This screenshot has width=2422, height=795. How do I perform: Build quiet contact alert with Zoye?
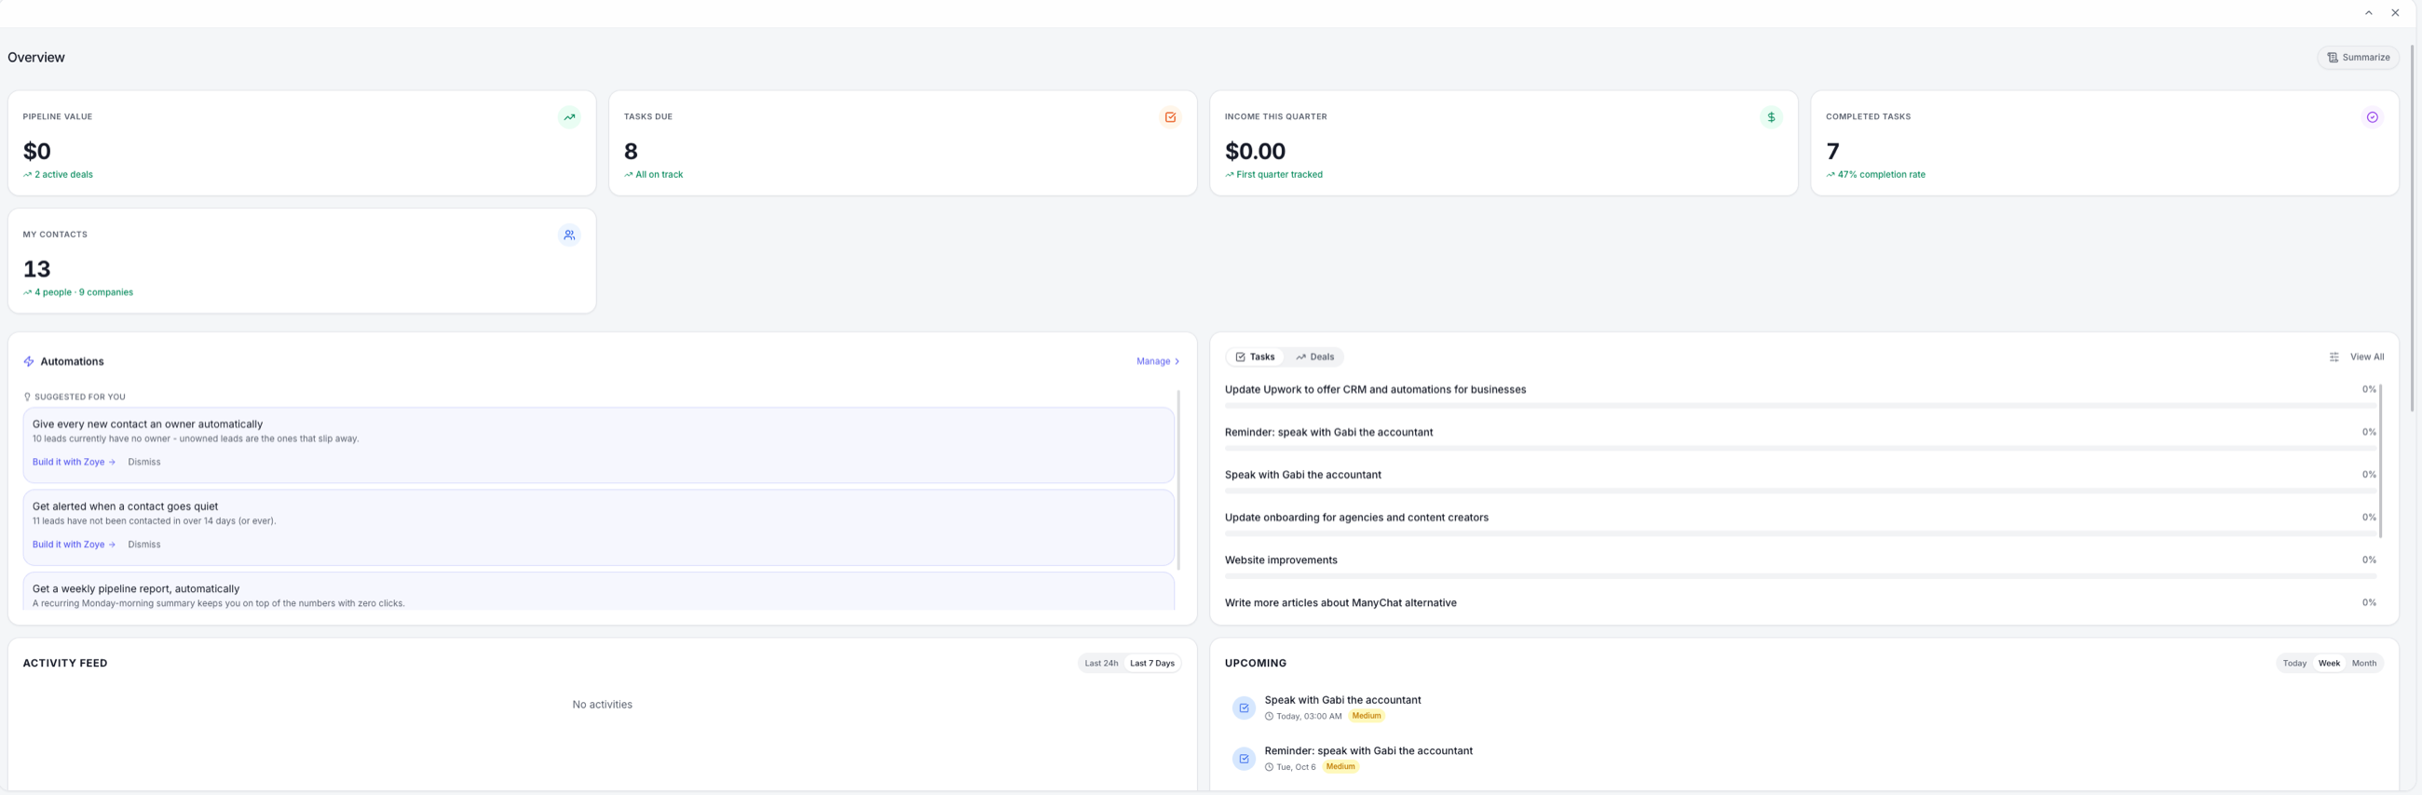pyautogui.click(x=74, y=545)
